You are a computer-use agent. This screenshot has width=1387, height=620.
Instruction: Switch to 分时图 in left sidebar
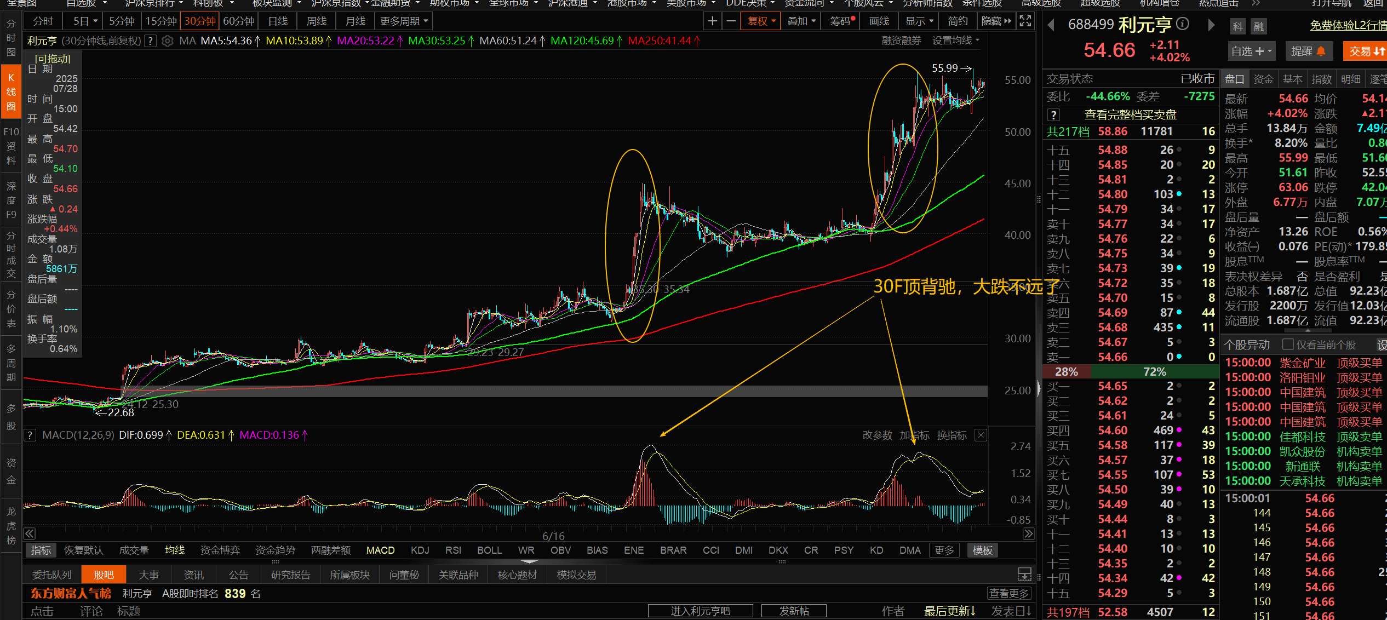pyautogui.click(x=11, y=38)
